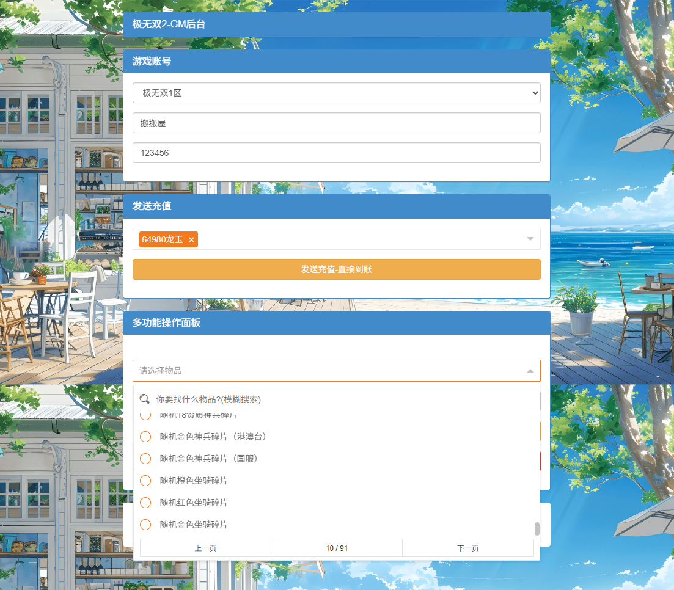Click the item list scrollbar thumb
The image size is (674, 590).
coord(537,528)
